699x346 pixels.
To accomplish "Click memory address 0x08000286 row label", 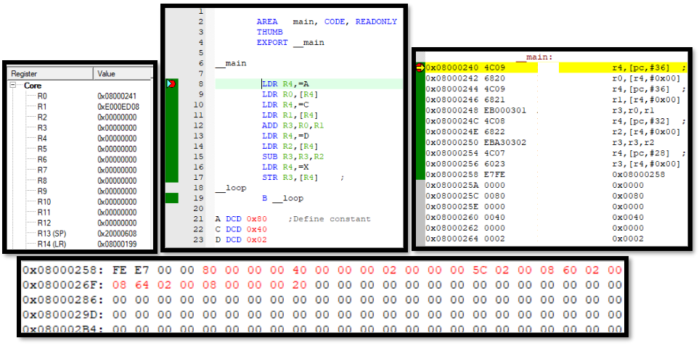I will (x=63, y=300).
